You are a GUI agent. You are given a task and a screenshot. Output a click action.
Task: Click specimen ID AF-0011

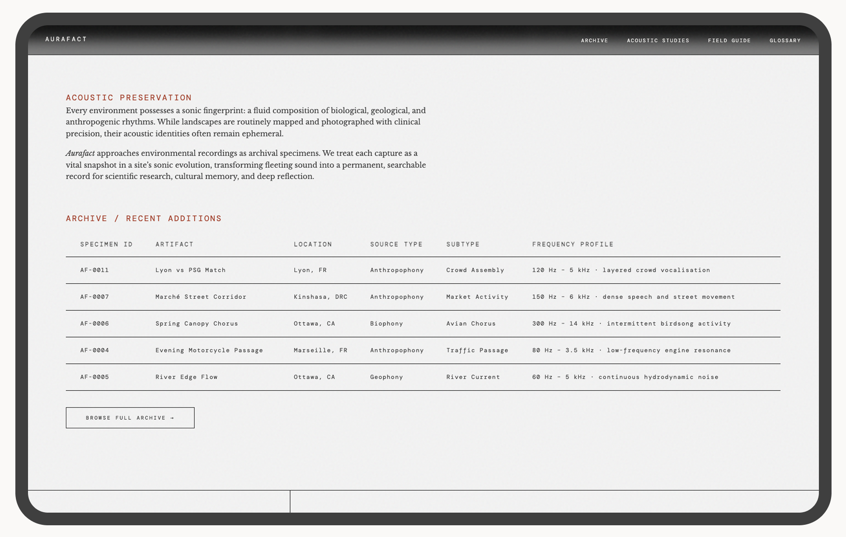pyautogui.click(x=94, y=270)
